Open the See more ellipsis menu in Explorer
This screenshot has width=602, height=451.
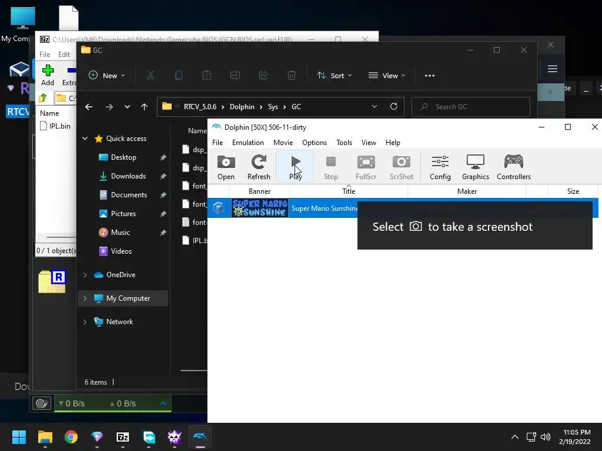tap(430, 76)
